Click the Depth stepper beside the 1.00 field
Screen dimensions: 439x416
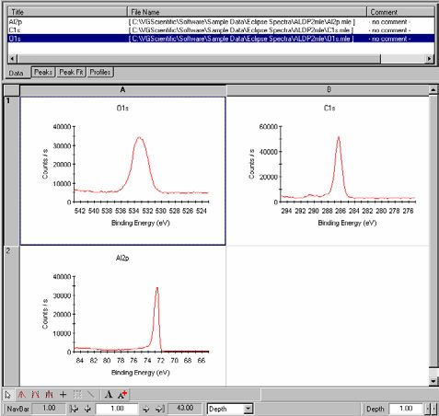tap(431, 409)
